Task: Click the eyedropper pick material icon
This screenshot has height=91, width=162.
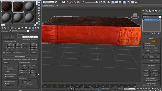Action: [x=10, y=31]
